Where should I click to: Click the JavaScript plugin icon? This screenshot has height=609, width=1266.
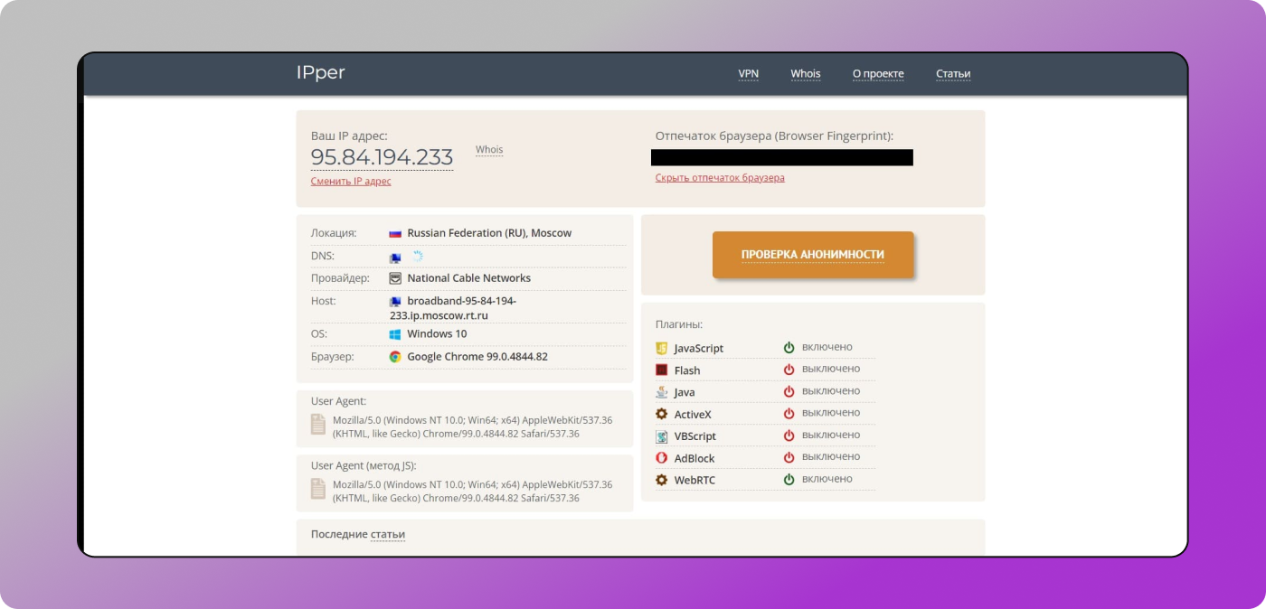coord(662,348)
